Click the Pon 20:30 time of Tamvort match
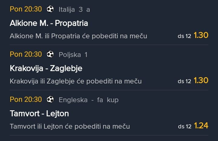Screen dimensions: 218x141 [26, 99]
